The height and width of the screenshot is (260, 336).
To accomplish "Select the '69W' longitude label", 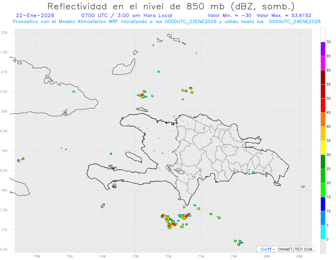I will 267,256.
